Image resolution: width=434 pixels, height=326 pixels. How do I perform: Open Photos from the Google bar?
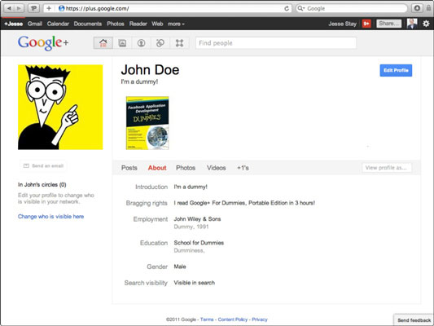(x=116, y=24)
